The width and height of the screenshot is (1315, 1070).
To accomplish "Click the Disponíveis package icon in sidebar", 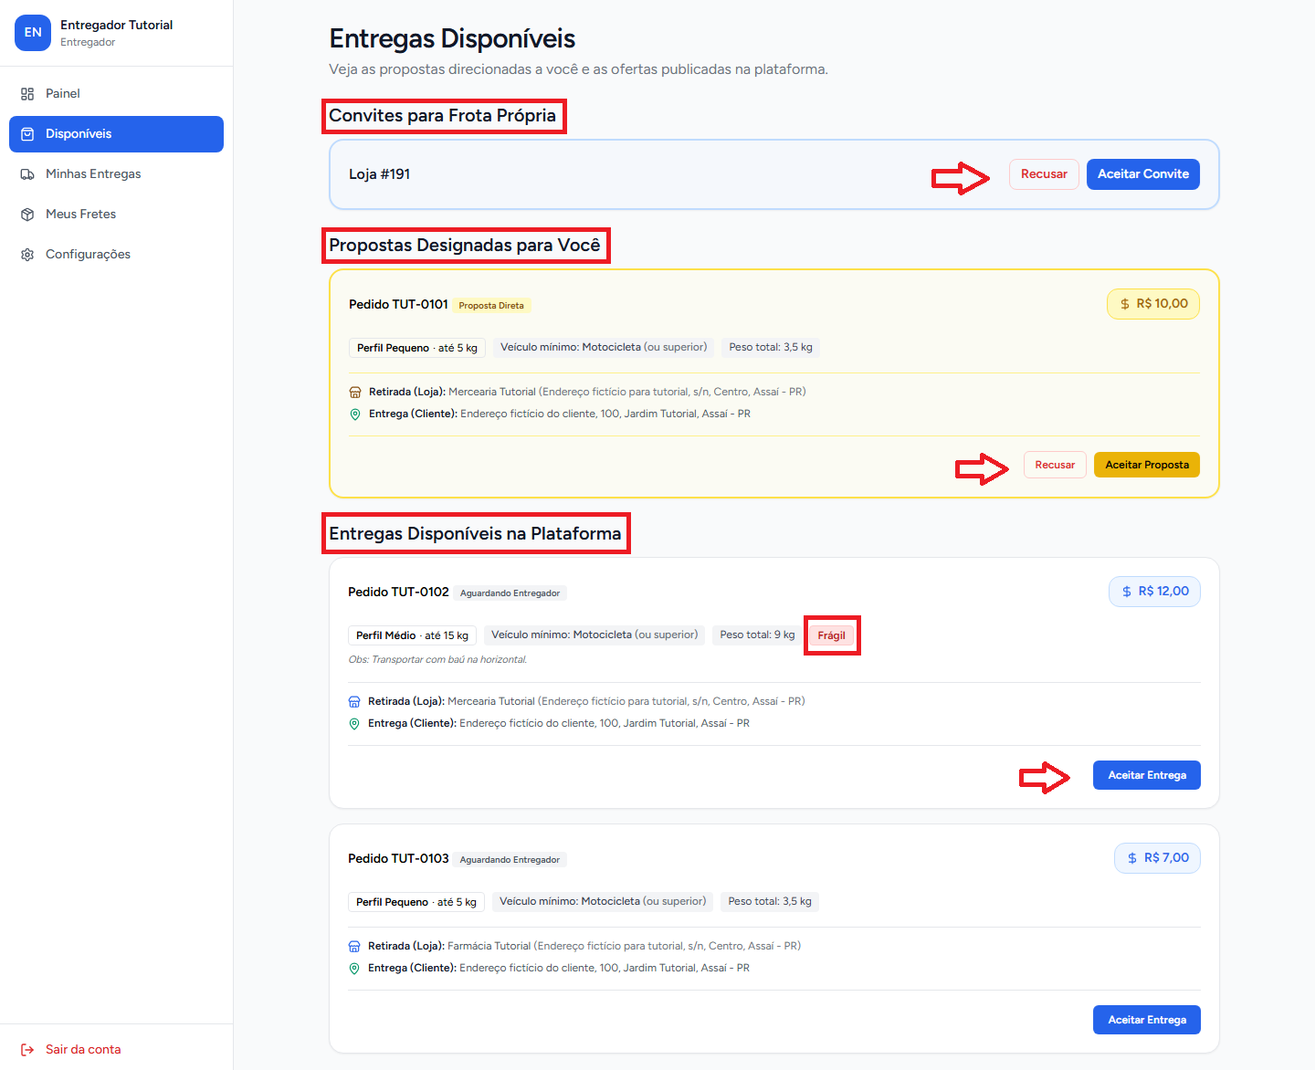I will (x=27, y=134).
